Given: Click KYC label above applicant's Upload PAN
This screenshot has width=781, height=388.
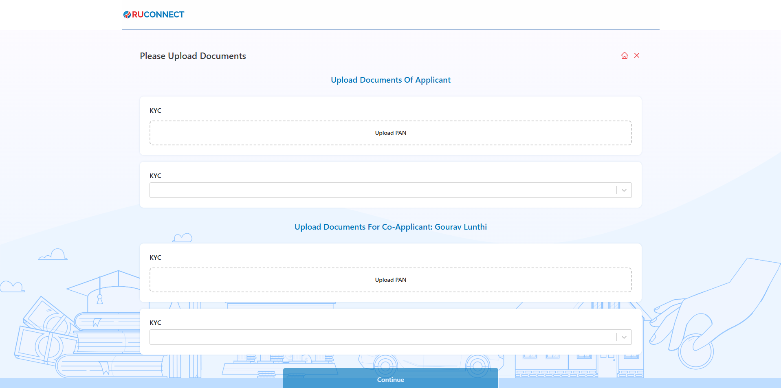Looking at the screenshot, I should tap(155, 110).
